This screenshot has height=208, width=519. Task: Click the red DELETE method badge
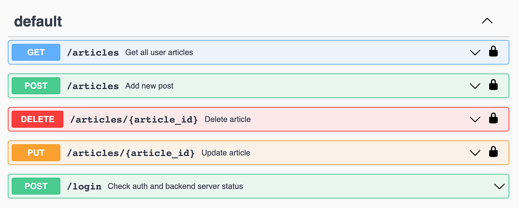coord(38,119)
